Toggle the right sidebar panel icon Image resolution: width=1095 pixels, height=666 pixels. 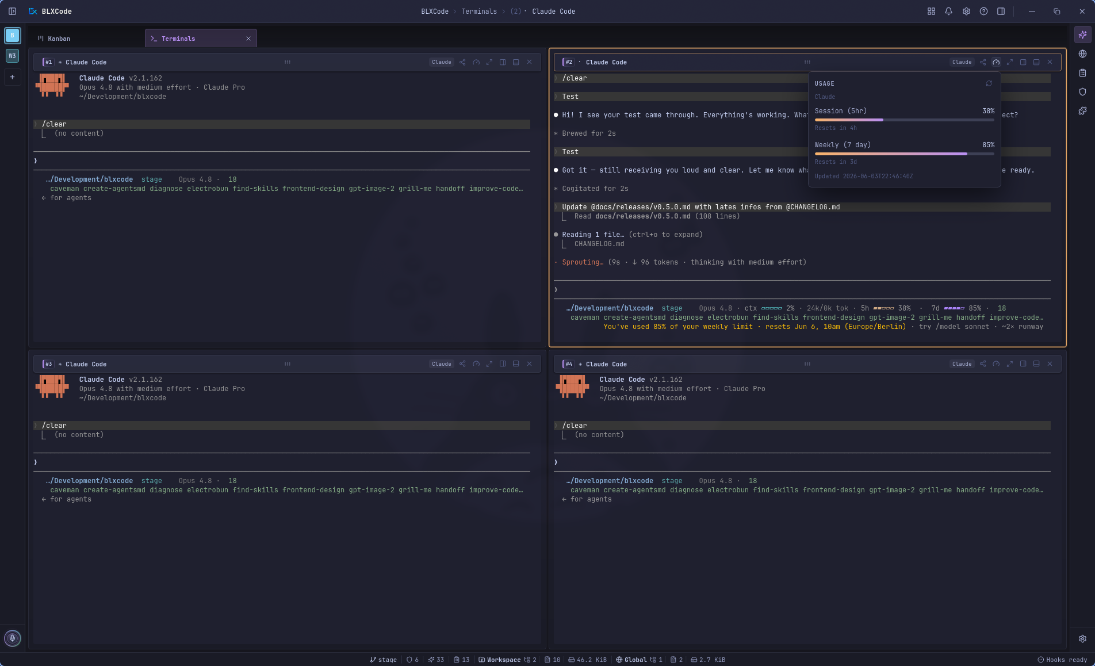pyautogui.click(x=1001, y=12)
